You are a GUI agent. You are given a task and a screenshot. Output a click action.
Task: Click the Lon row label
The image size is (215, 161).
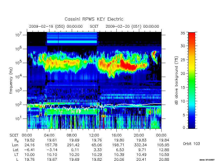click(15, 145)
